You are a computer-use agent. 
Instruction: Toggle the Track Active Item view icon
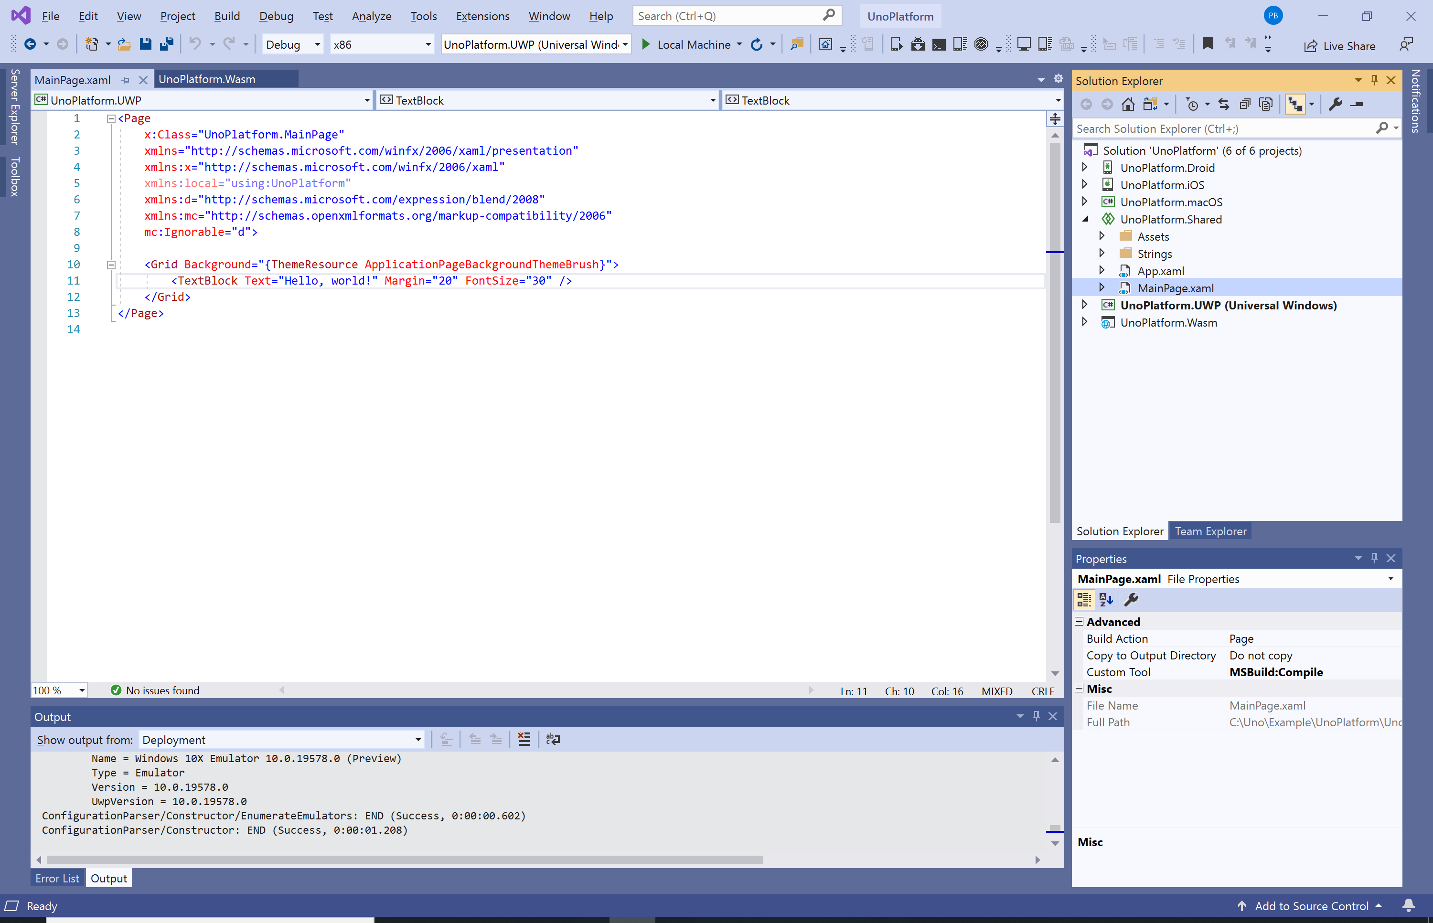point(1295,104)
